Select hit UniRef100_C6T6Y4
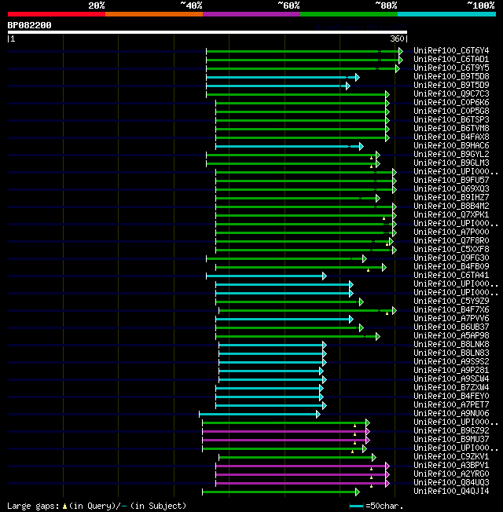The height and width of the screenshot is (512, 503). tap(451, 50)
